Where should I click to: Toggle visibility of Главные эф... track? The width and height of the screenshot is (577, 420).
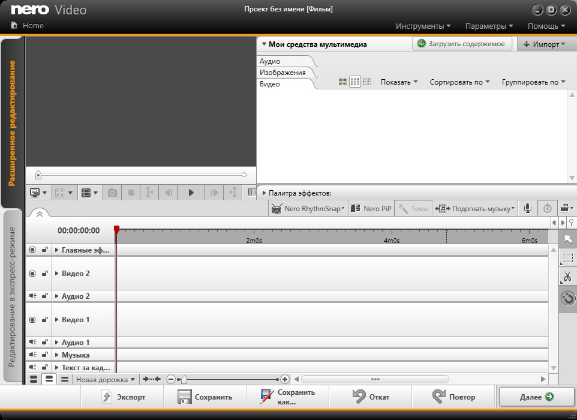point(32,250)
